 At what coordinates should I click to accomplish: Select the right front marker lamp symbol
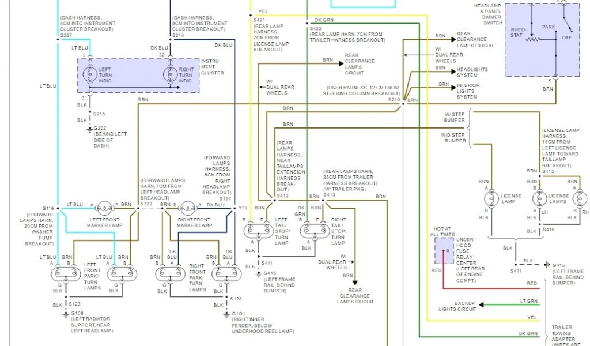(187, 206)
